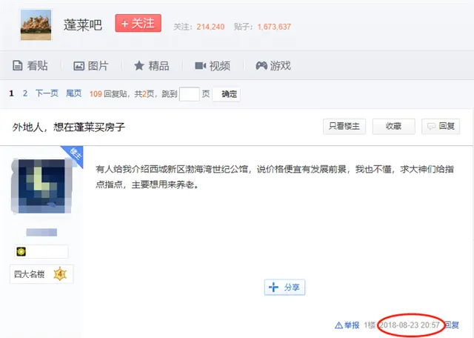
Task: Open the 蓬莱吧 forum name link
Action: [x=82, y=24]
